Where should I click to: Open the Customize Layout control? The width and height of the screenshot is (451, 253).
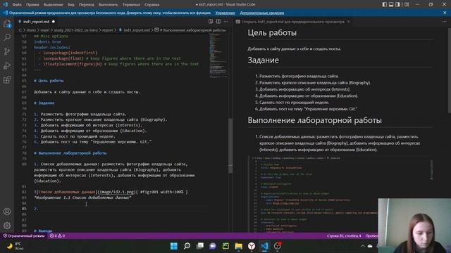pos(407,4)
